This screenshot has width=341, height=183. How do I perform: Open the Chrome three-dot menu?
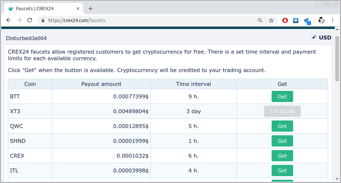tap(332, 20)
